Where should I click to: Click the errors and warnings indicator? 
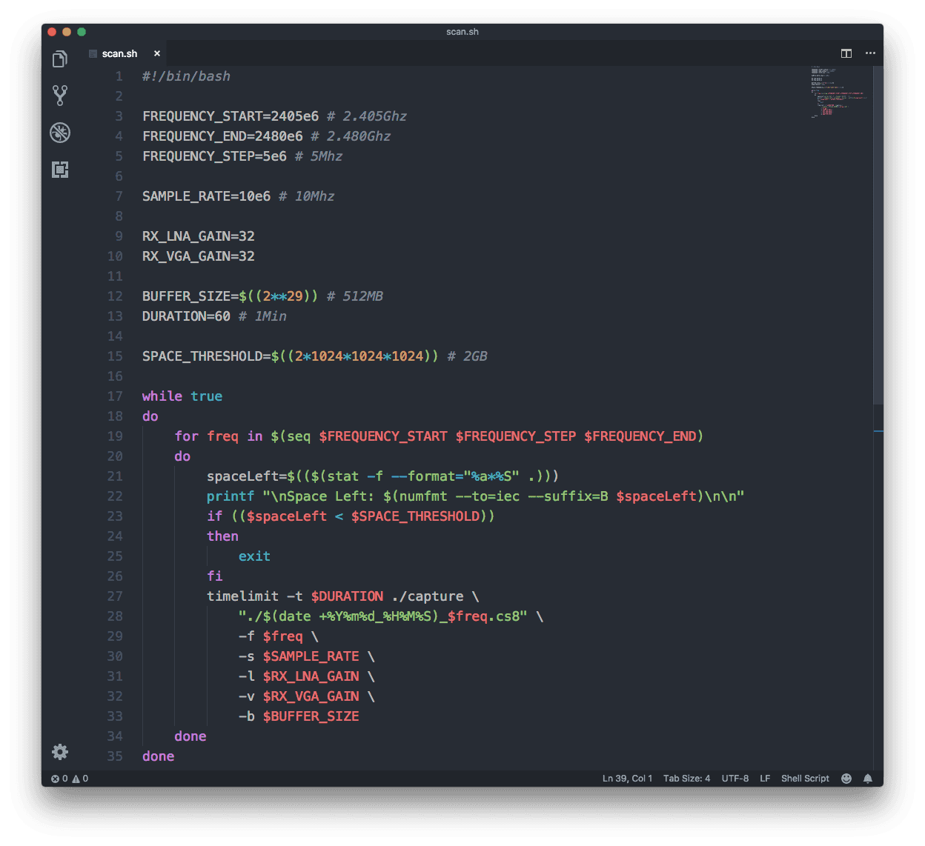coord(70,779)
